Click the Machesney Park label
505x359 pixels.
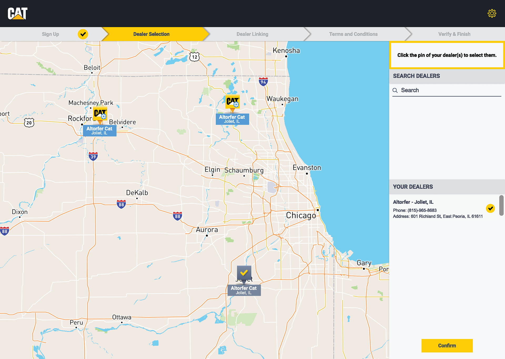click(91, 103)
